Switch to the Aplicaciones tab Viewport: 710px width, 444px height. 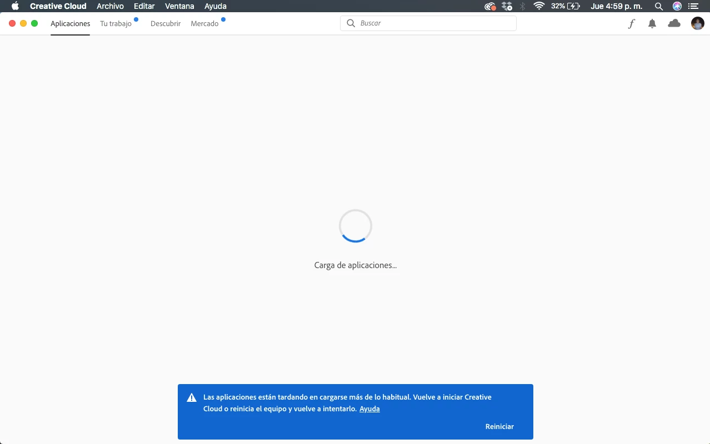(70, 24)
